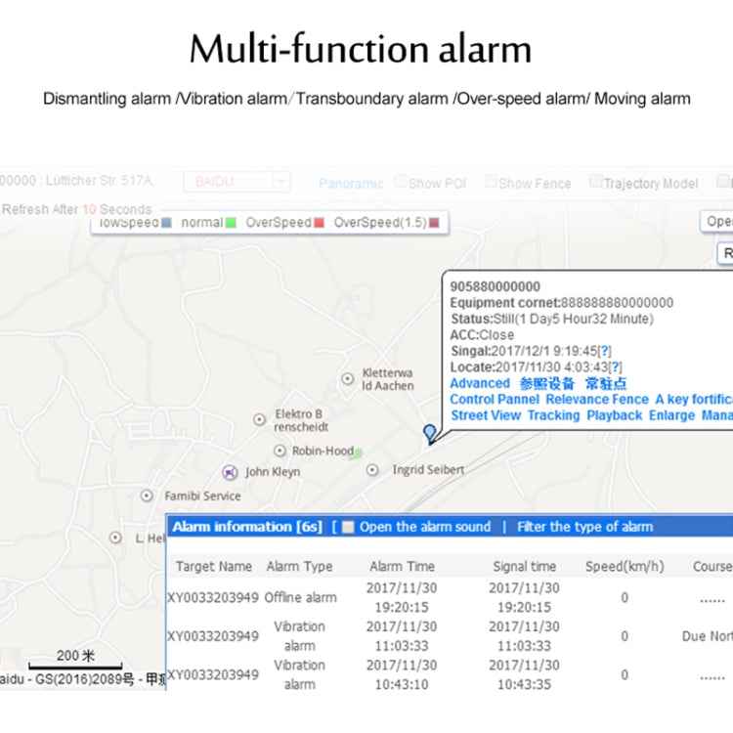The image size is (733, 733).
Task: Select the Ingrid Seibert map marker
Action: pyautogui.click(x=372, y=470)
